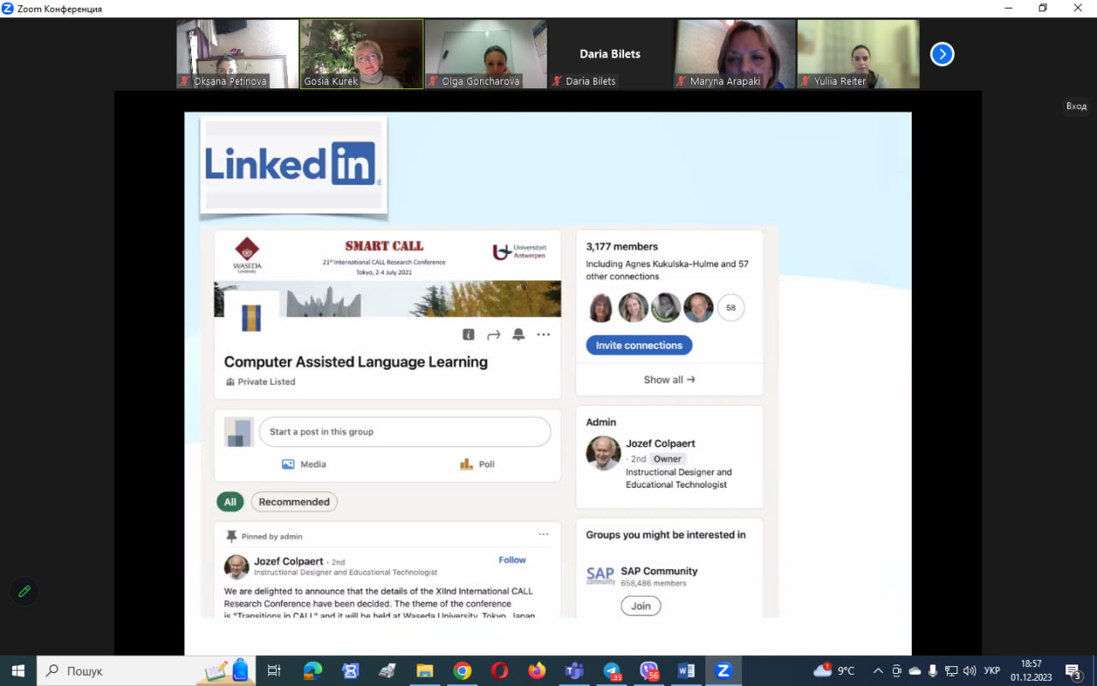Click the group info icon
Viewport: 1097px width, 686px height.
tap(468, 334)
